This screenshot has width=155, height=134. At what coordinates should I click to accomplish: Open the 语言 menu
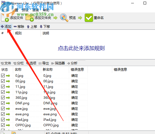click(x=36, y=10)
